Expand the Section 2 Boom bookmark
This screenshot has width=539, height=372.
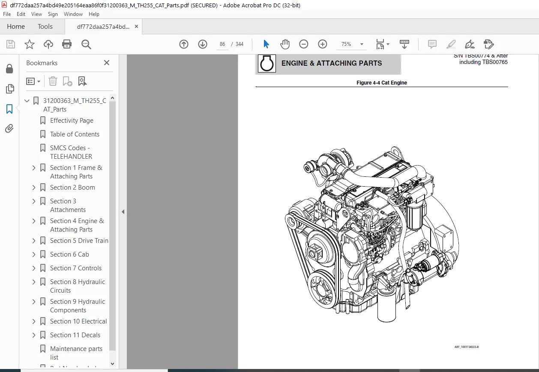pos(34,188)
